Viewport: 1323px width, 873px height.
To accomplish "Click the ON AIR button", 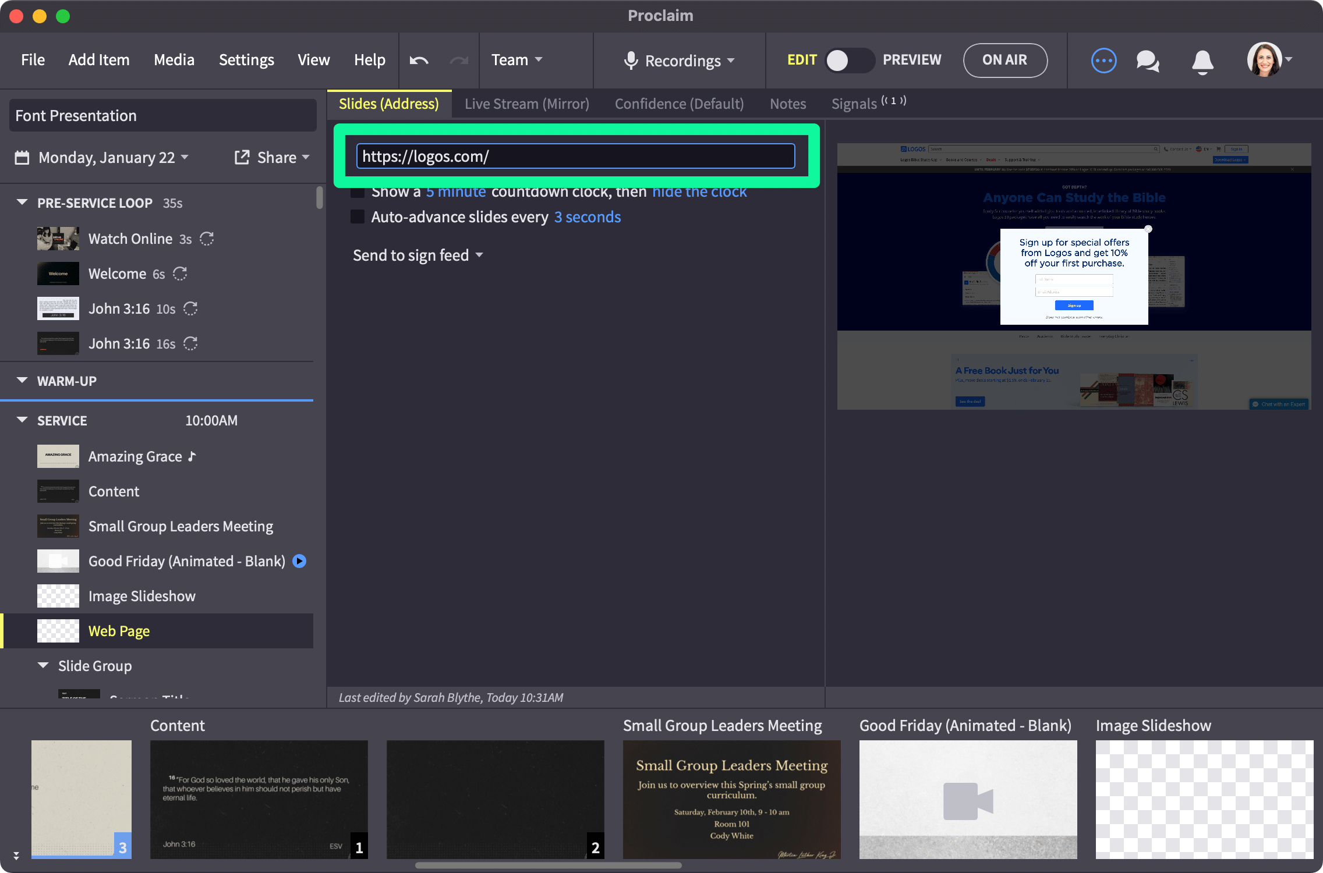I will pos(1005,60).
